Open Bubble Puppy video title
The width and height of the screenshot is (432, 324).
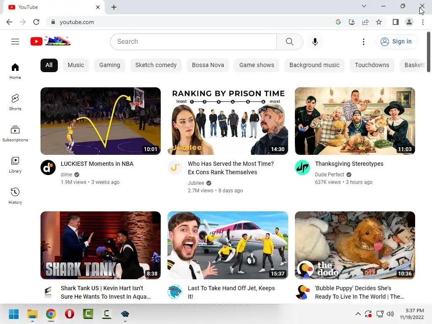click(x=359, y=292)
